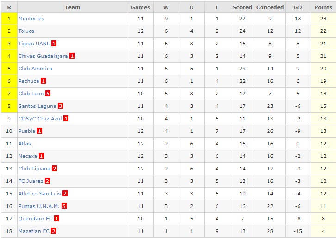Screen dimensions: 336x239
Task: Click the red badge next to Club Leon
Action: 48,94
